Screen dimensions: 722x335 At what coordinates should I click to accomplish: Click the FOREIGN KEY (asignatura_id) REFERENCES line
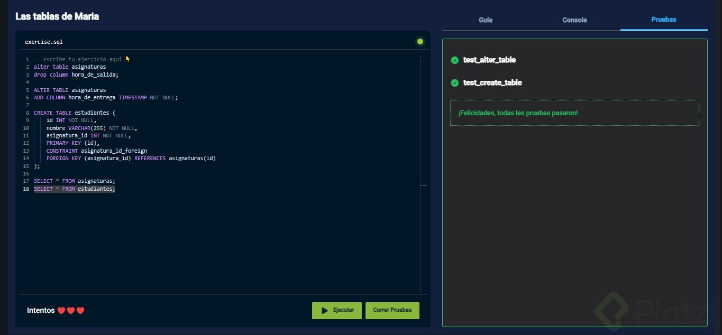pyautogui.click(x=131, y=158)
